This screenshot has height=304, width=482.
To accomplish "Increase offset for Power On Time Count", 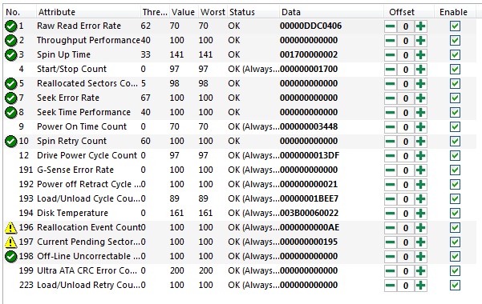I will pos(420,127).
